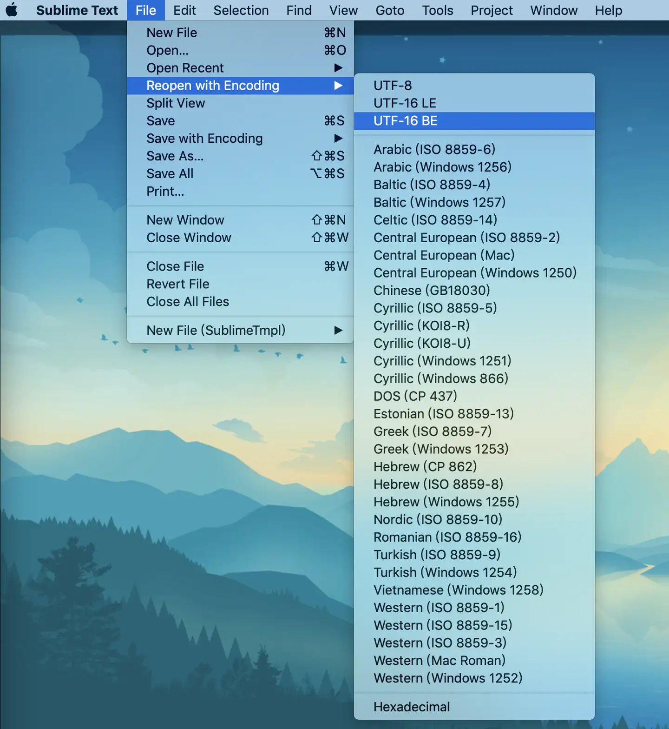Select Estonian (ISO 8859-13) encoding
669x729 pixels.
click(474, 414)
